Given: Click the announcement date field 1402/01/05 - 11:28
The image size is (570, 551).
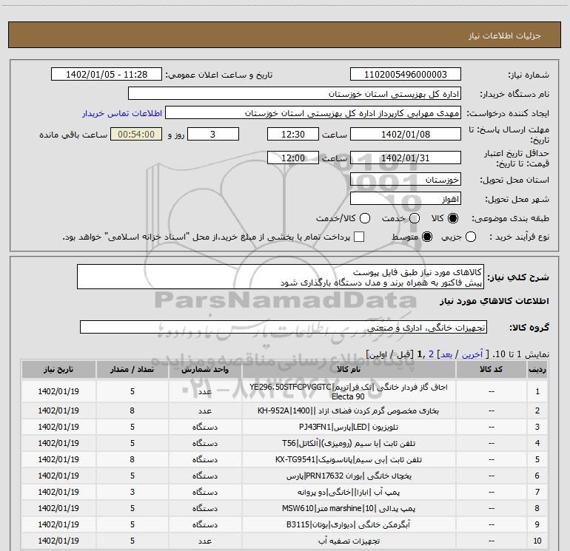Looking at the screenshot, I should pos(107,74).
